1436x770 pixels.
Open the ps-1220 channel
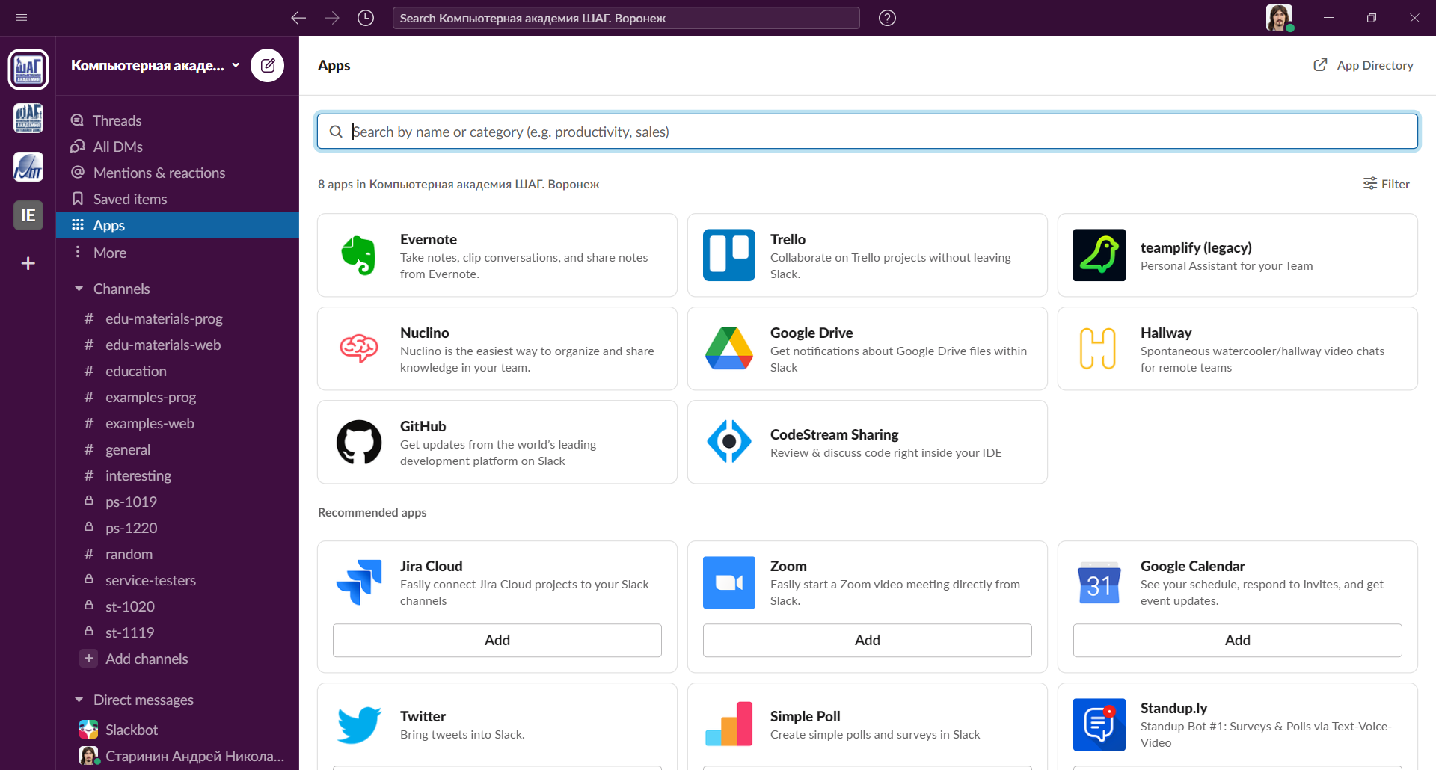177,528
